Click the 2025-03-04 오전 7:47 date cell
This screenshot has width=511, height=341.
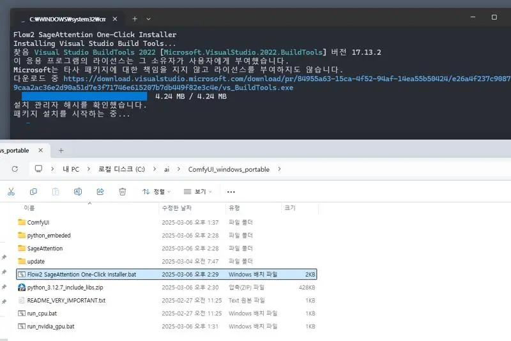click(x=190, y=262)
